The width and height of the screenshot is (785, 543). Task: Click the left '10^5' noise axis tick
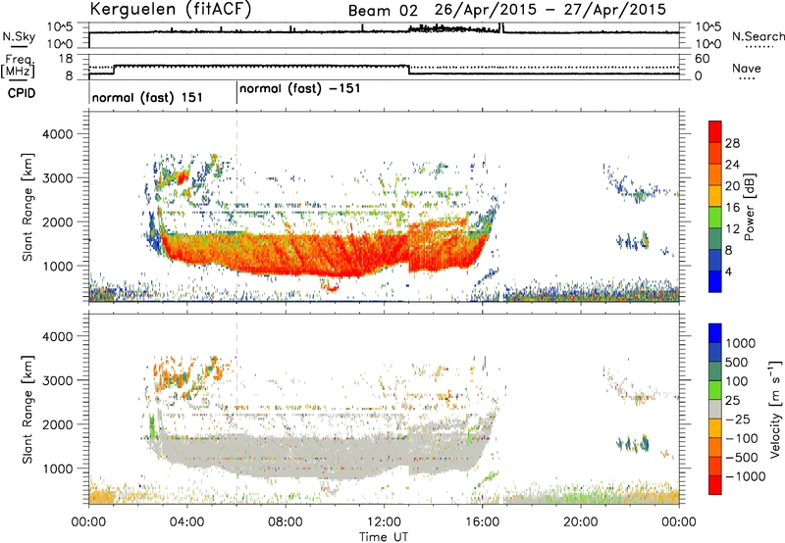click(60, 26)
